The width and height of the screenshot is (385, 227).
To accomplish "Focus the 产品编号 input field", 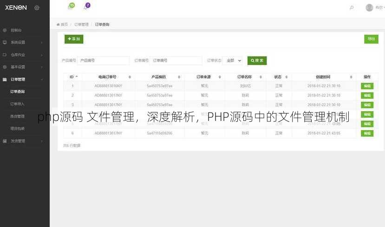I will point(104,61).
